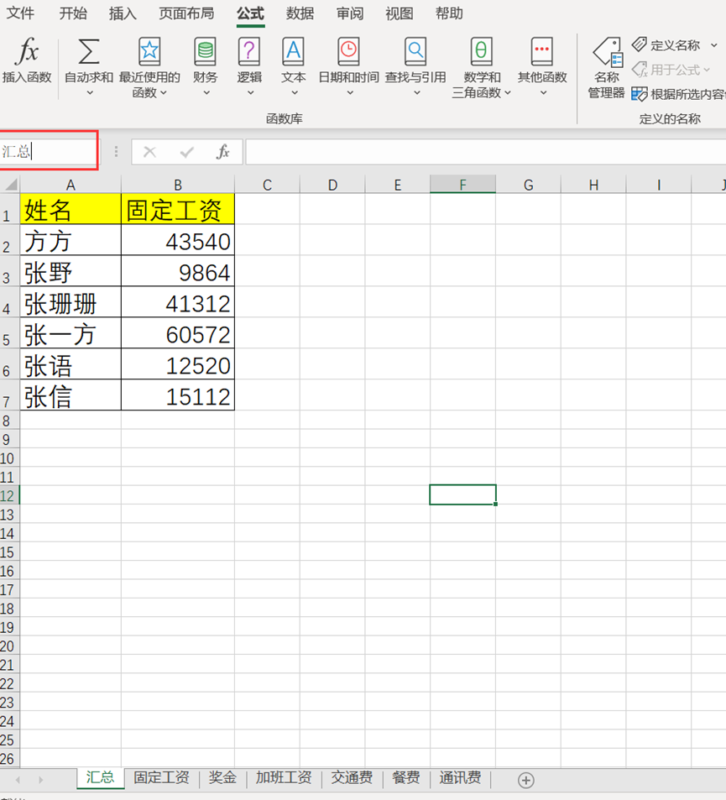Viewport: 726px width, 800px height.
Task: Select the cell with value 60572
Action: pyautogui.click(x=178, y=333)
